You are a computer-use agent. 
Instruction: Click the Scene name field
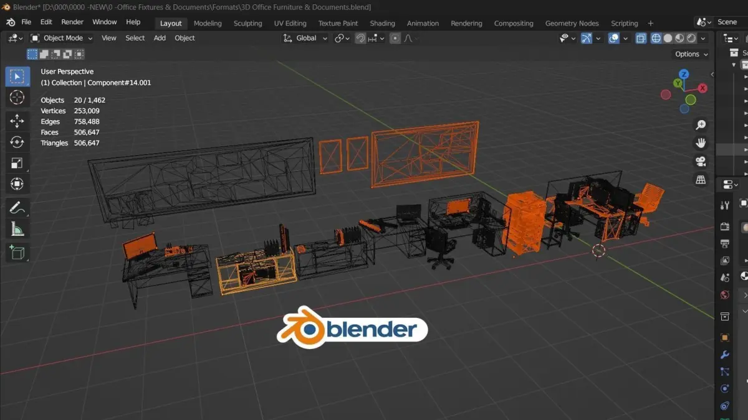pos(732,22)
